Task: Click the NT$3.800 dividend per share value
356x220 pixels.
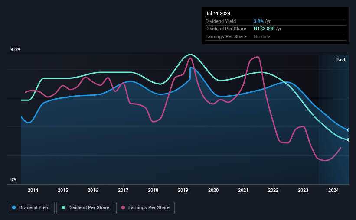Action: pyautogui.click(x=264, y=29)
